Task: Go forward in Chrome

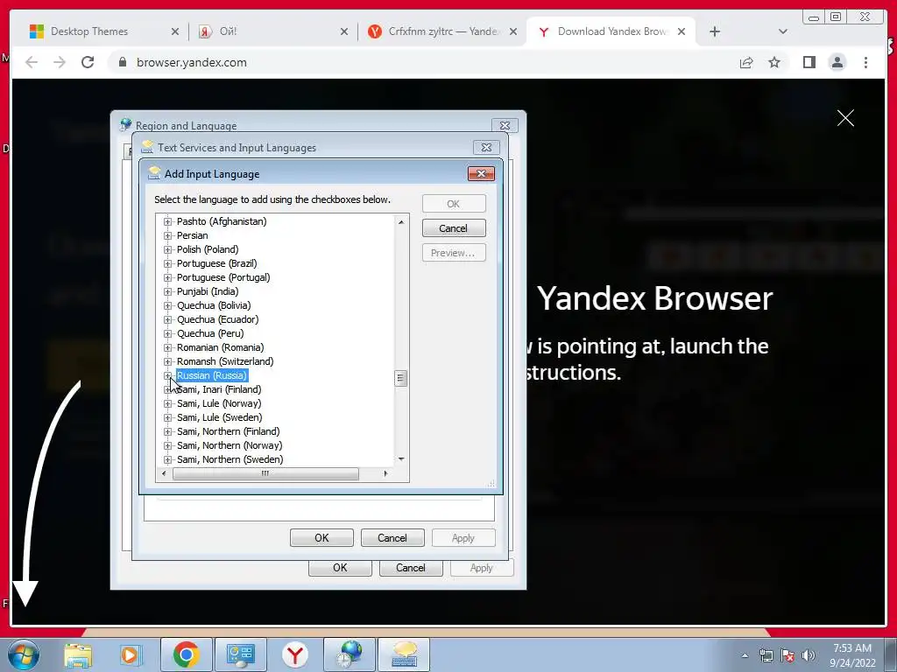Action: coord(60,62)
